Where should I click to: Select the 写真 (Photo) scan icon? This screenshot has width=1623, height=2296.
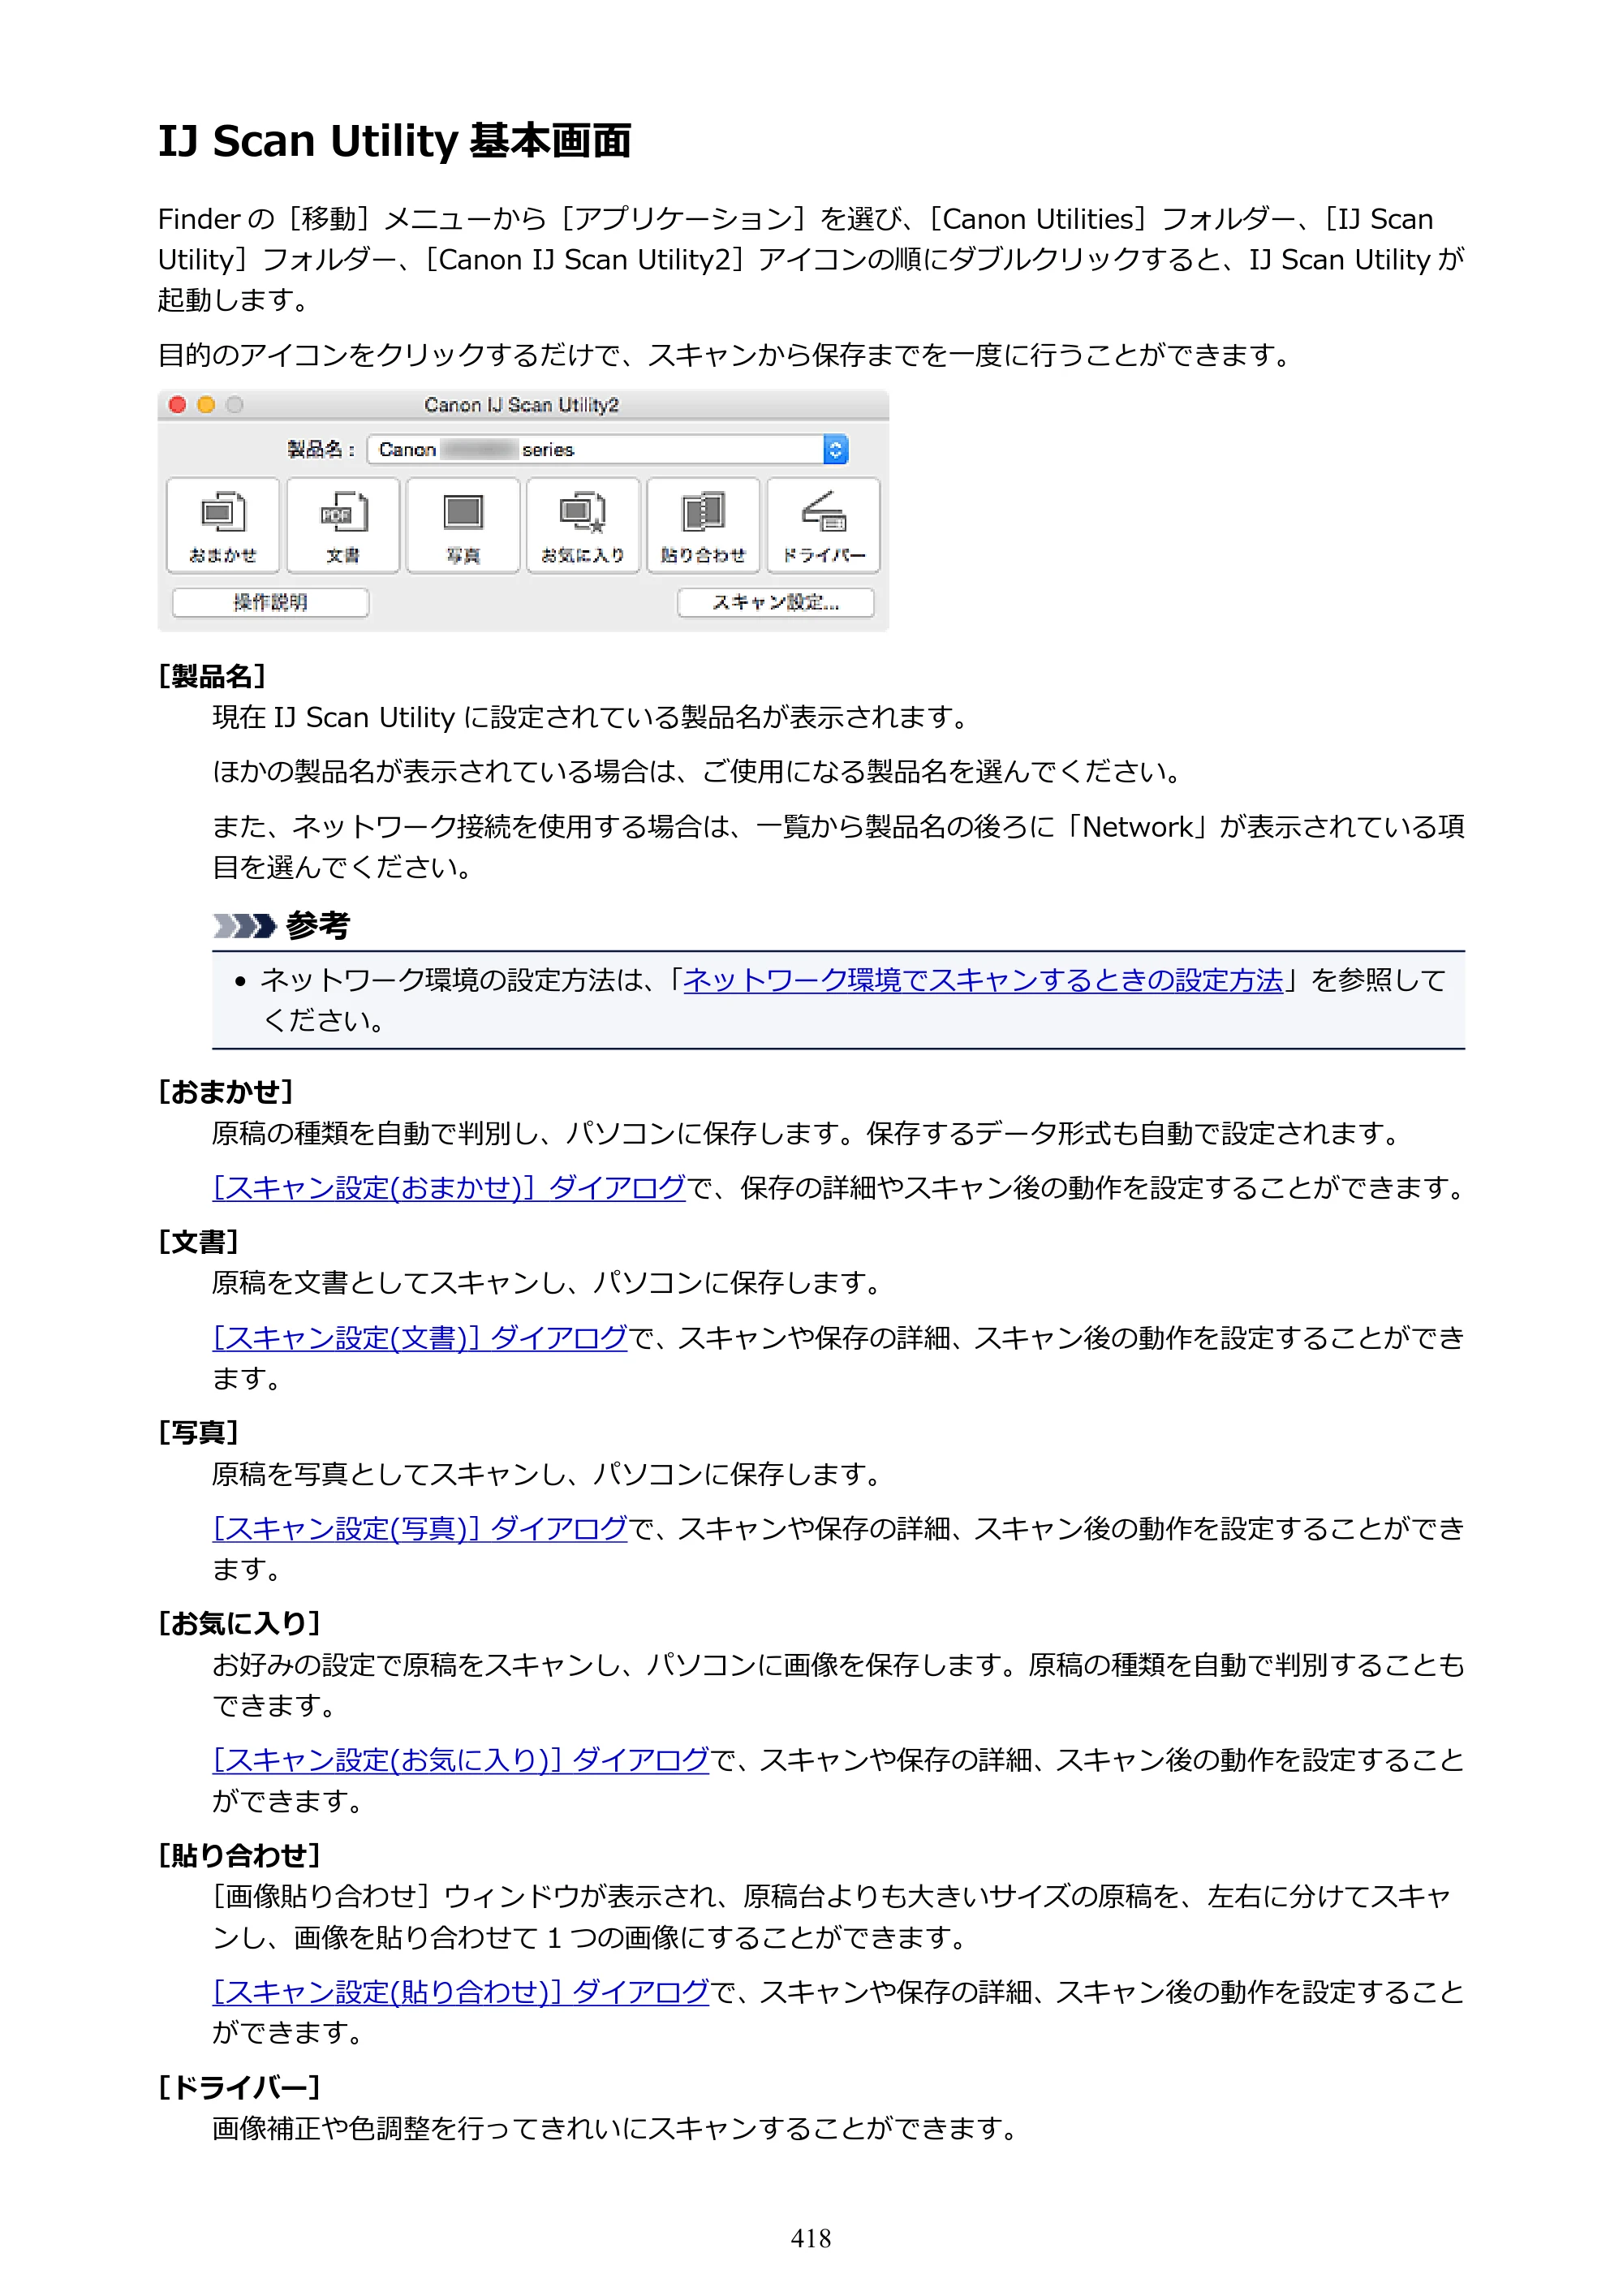463,525
